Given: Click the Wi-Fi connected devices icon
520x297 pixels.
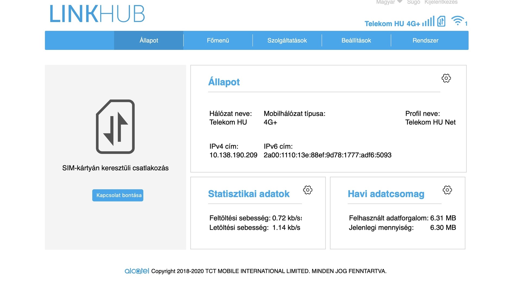Looking at the screenshot, I should click(458, 21).
